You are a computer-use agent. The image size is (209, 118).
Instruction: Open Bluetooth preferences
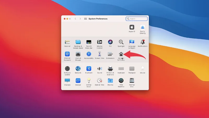point(89,69)
